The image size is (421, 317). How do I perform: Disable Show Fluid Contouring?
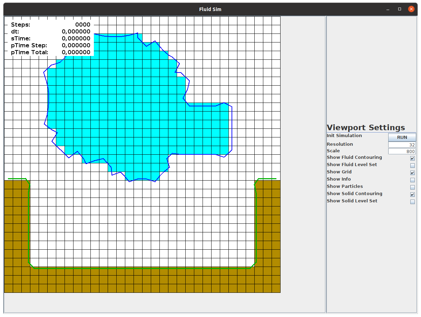(x=412, y=158)
